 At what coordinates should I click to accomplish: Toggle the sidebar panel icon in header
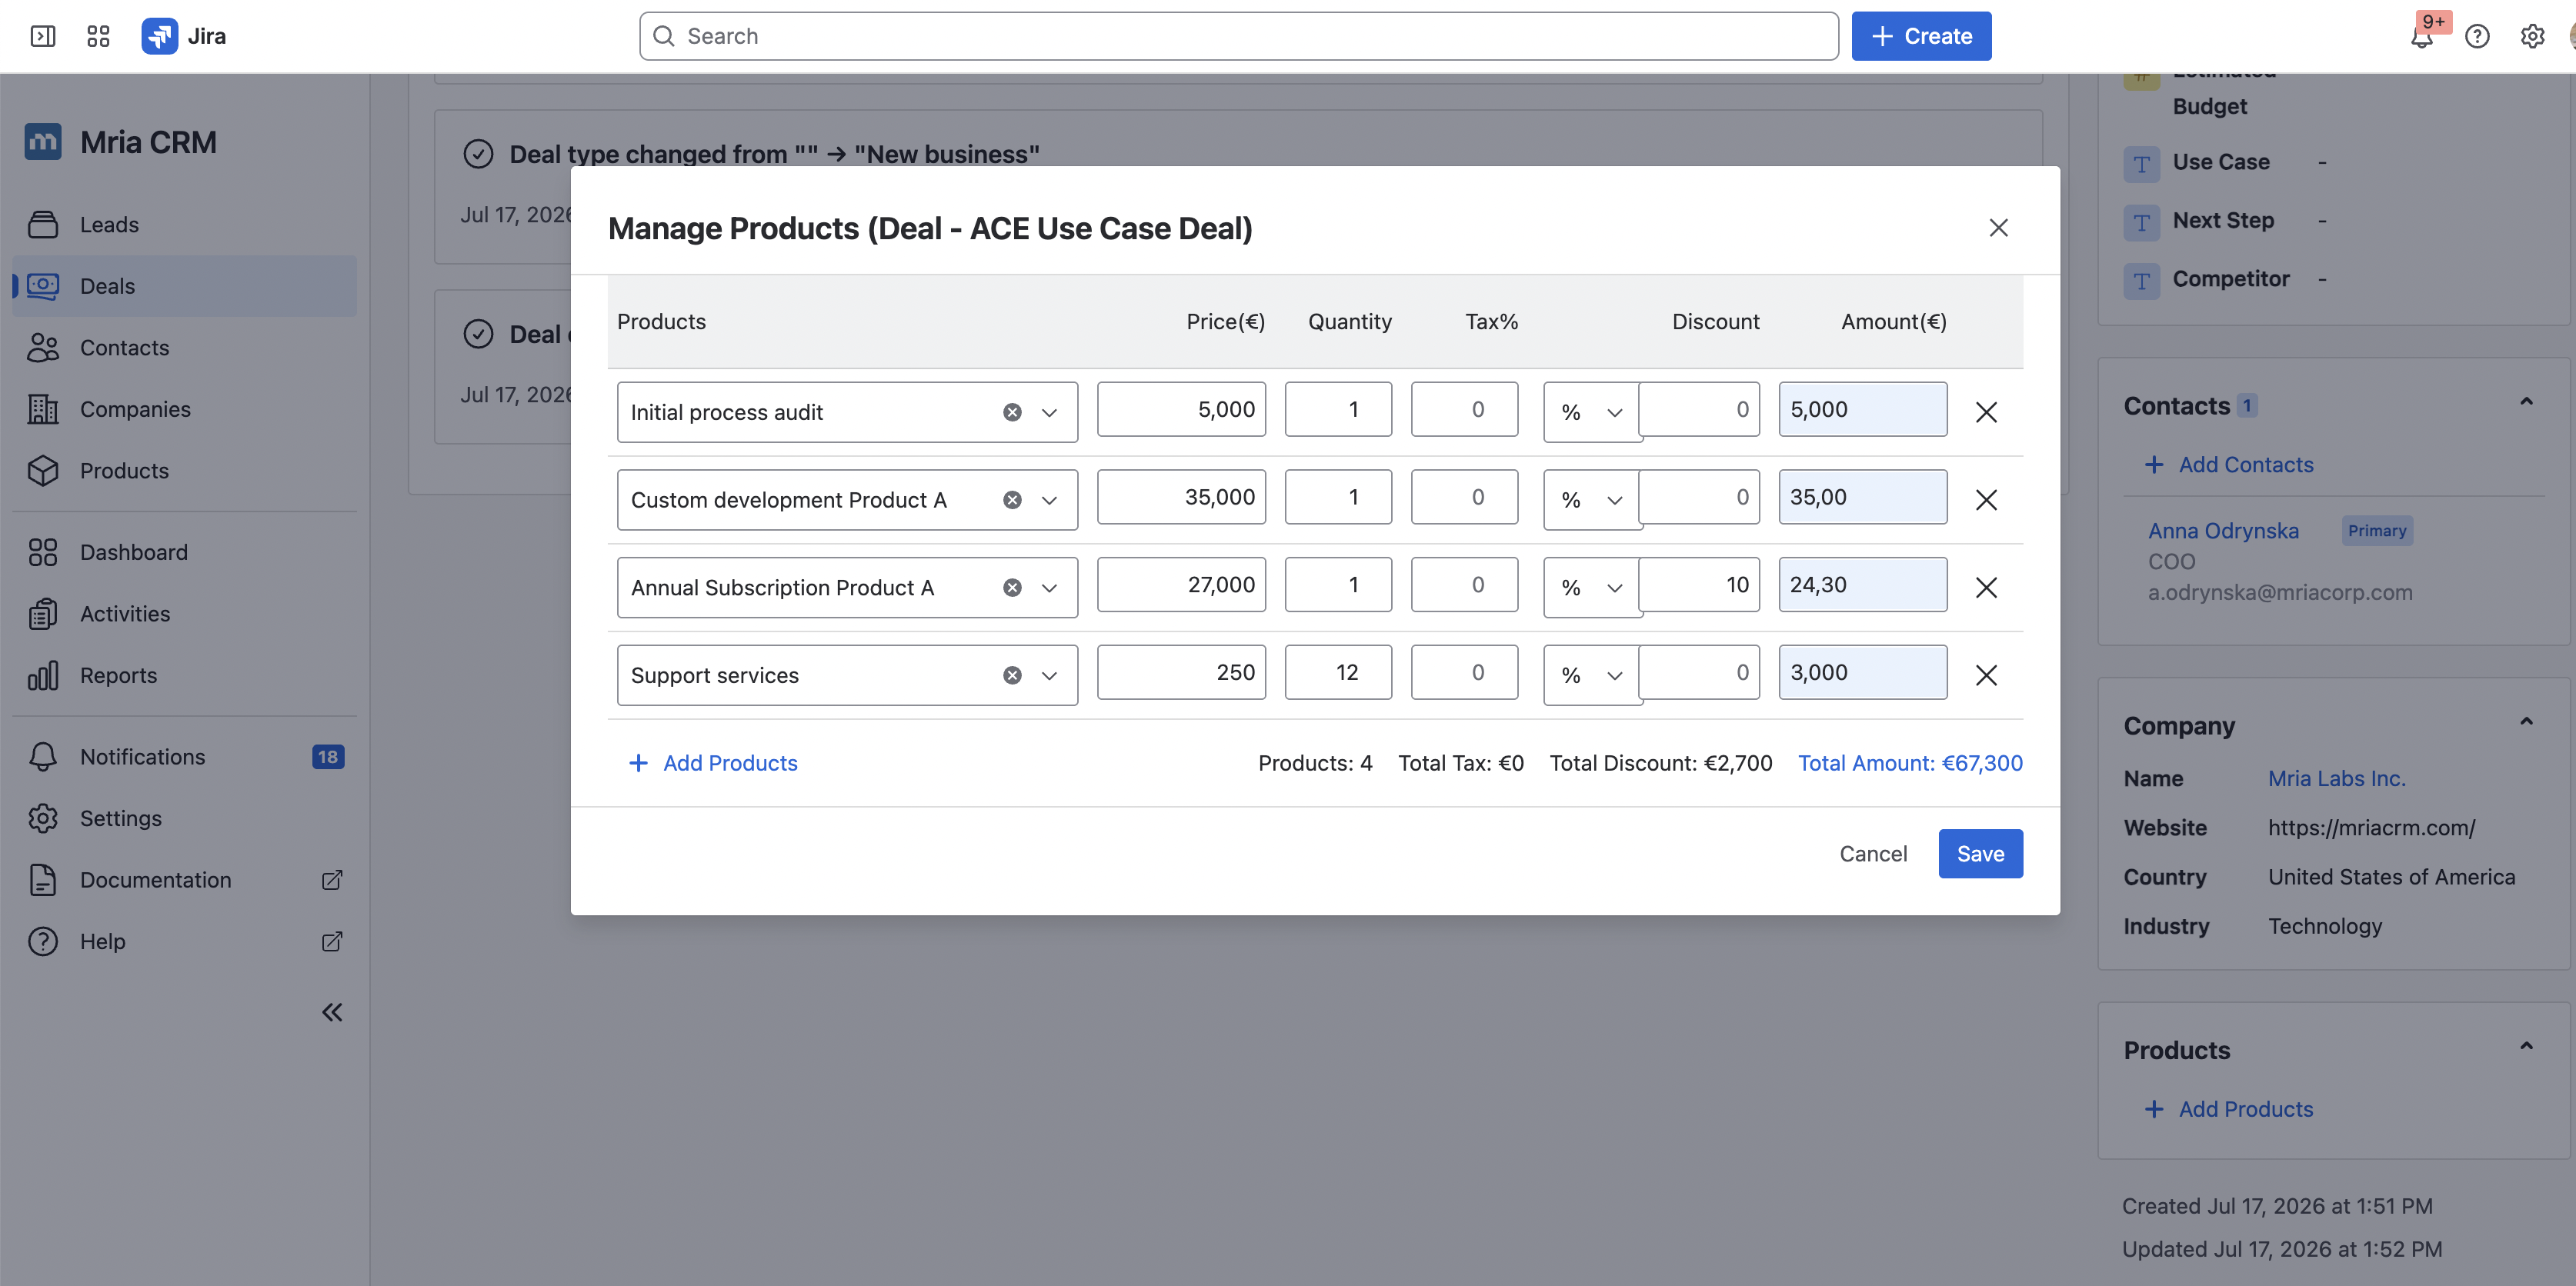click(43, 36)
